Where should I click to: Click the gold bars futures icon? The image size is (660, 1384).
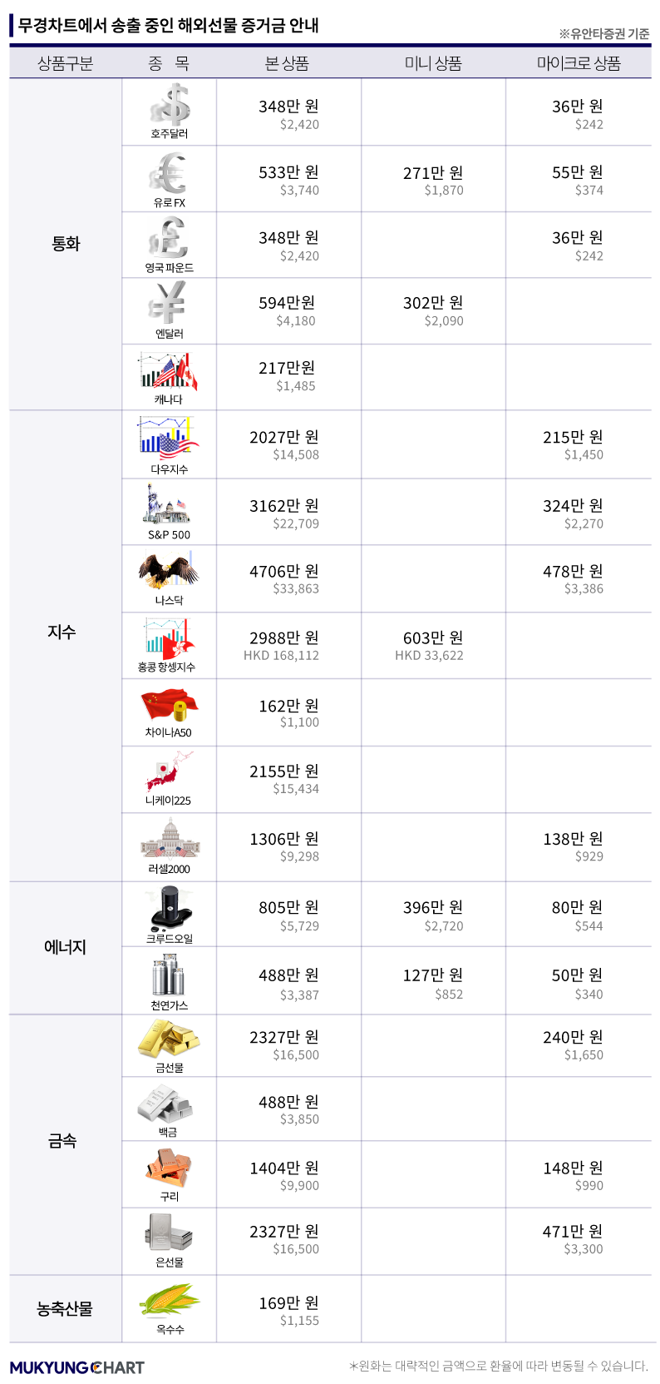point(169,1039)
